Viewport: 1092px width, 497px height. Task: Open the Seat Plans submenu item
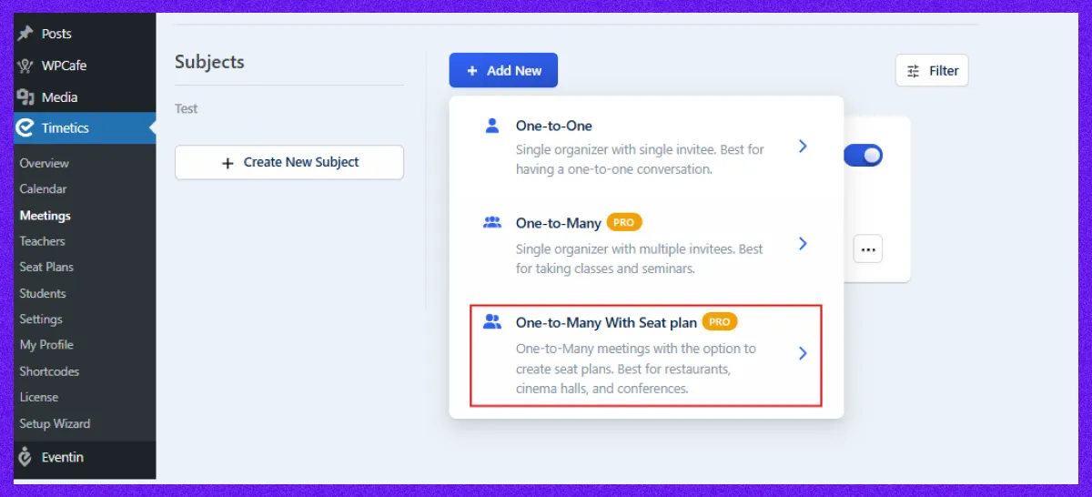point(46,267)
